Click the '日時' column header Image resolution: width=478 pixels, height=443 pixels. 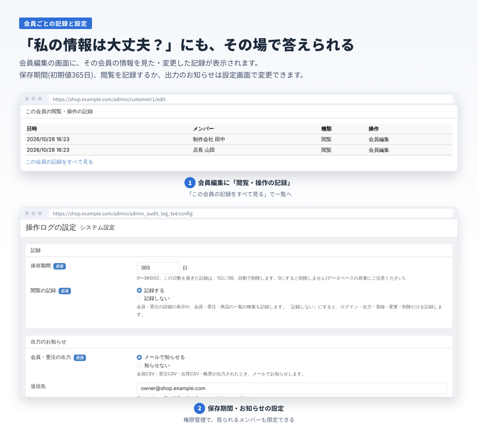32,129
